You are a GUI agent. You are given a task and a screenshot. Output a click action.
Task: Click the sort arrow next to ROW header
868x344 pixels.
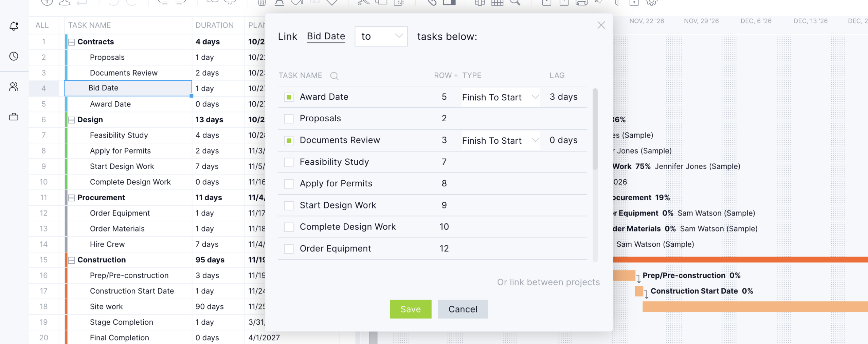click(x=456, y=75)
